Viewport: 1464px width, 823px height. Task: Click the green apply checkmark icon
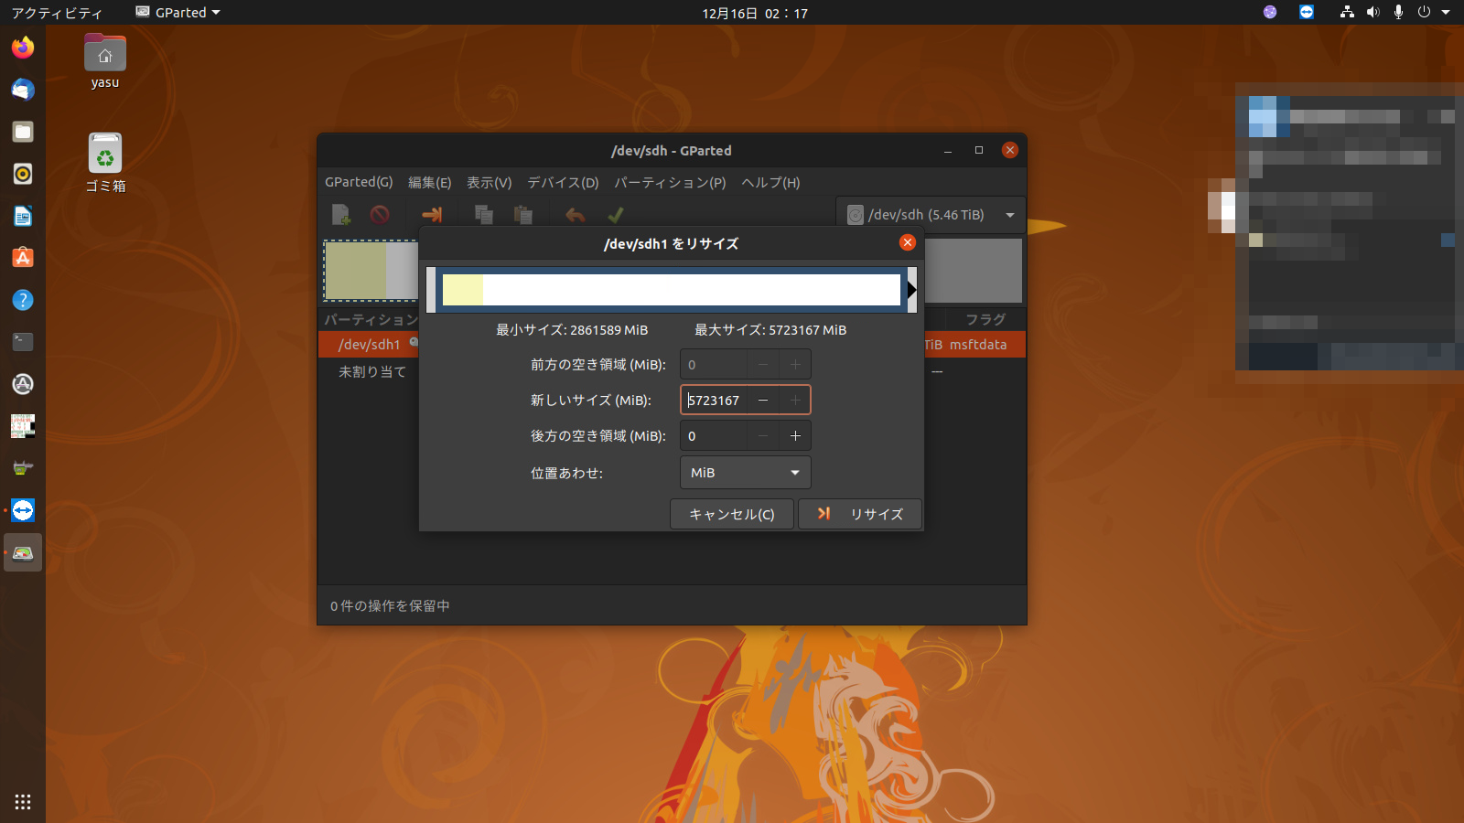[x=616, y=215]
